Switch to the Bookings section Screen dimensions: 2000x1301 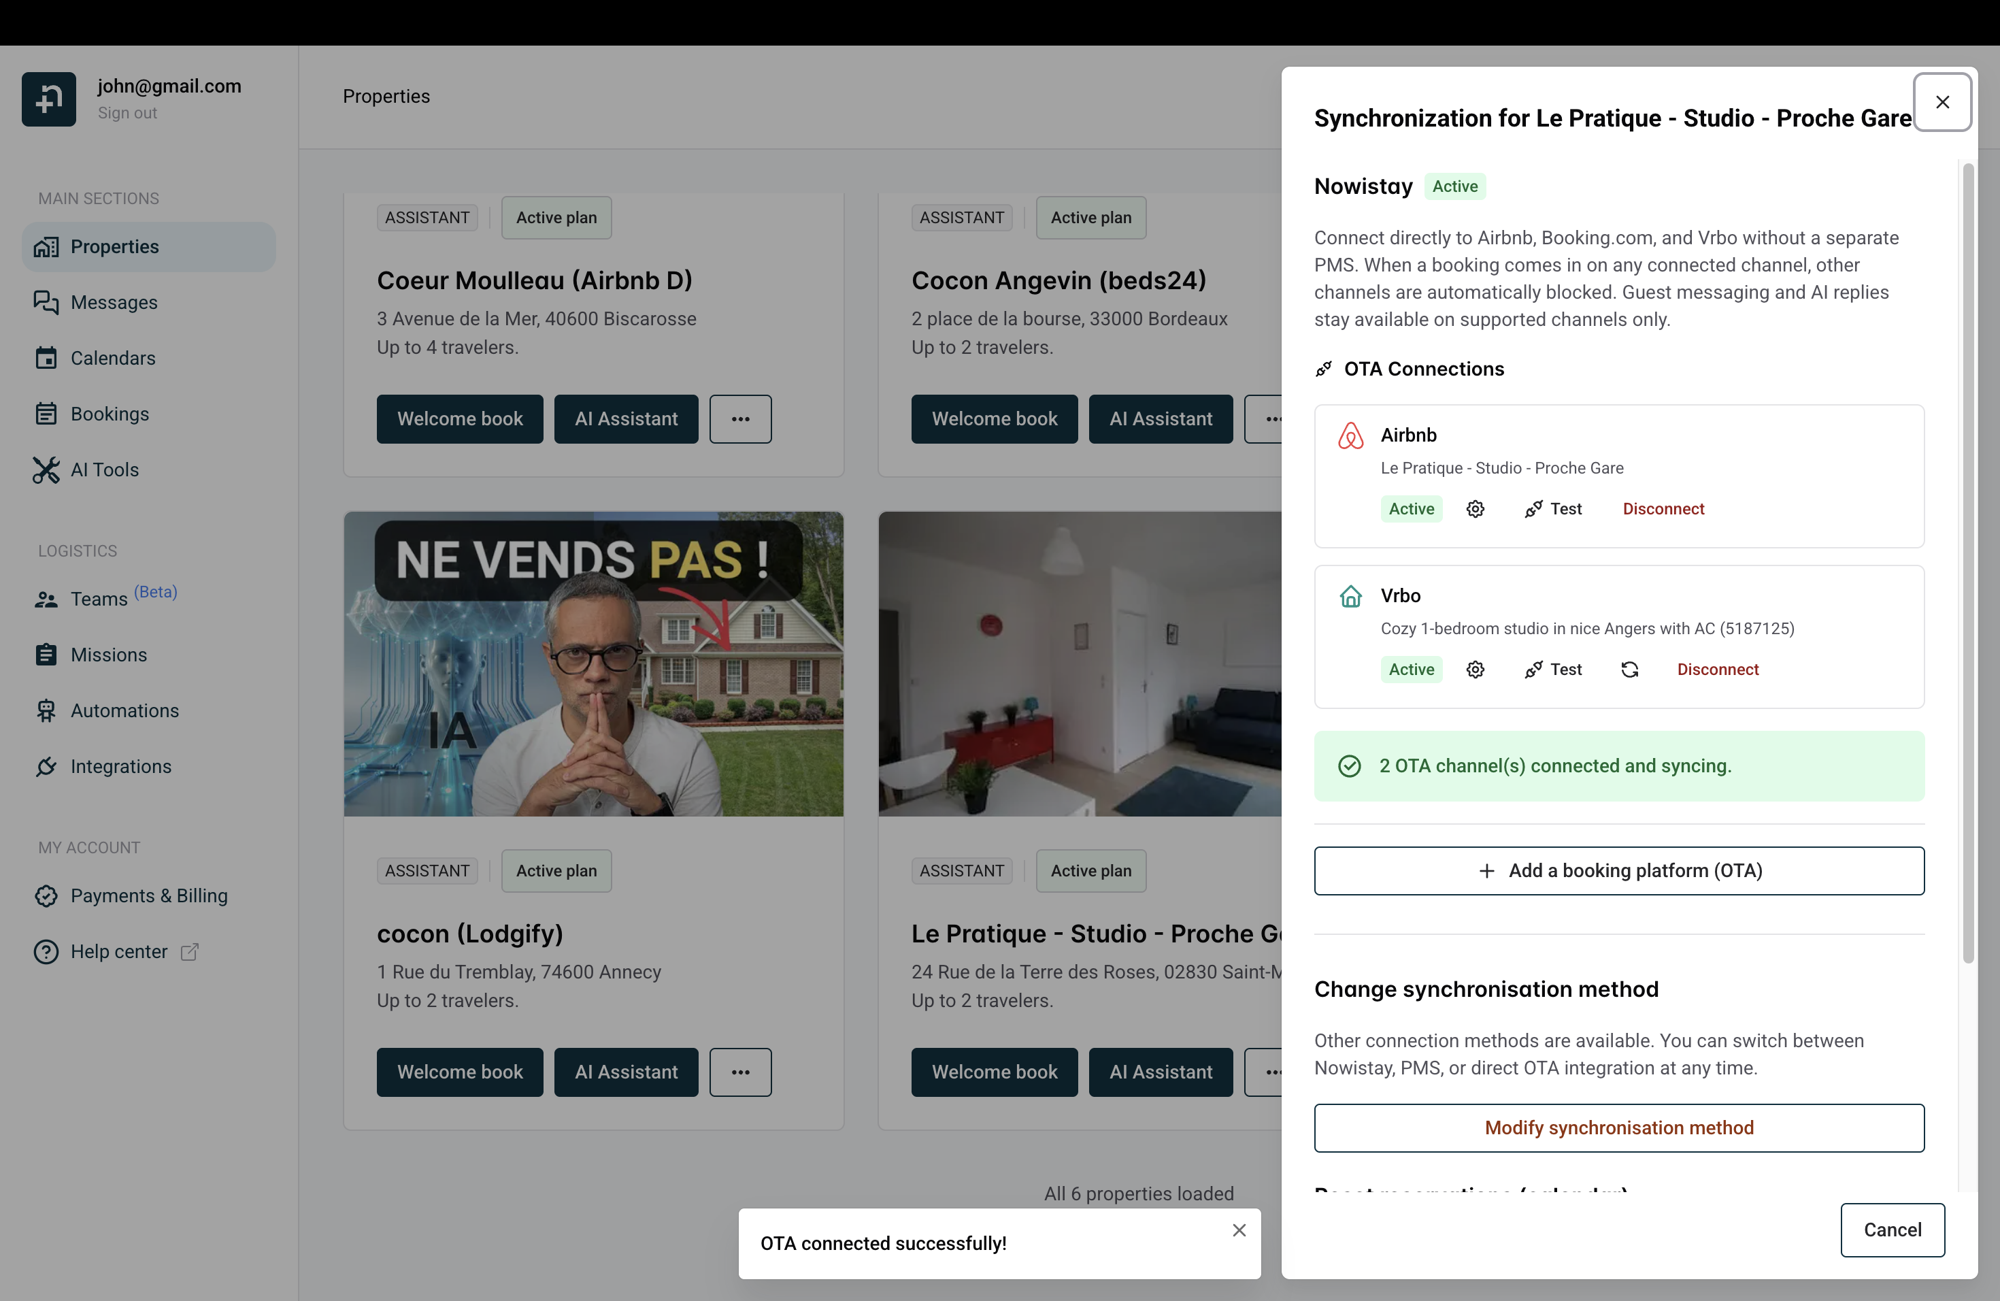pyautogui.click(x=110, y=414)
